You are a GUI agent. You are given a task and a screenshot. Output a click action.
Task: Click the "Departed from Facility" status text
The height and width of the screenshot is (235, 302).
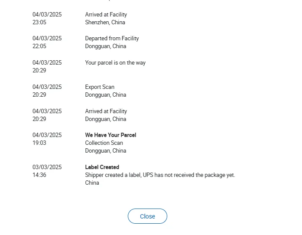tap(112, 38)
